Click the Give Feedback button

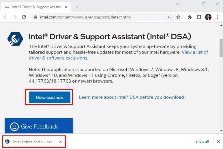tap(39, 126)
